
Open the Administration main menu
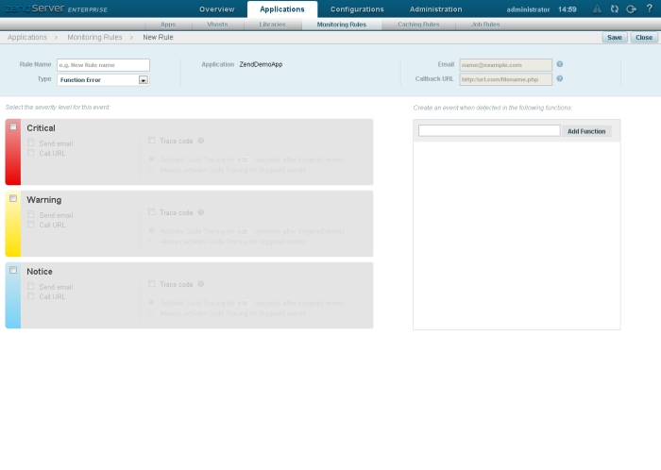click(435, 9)
